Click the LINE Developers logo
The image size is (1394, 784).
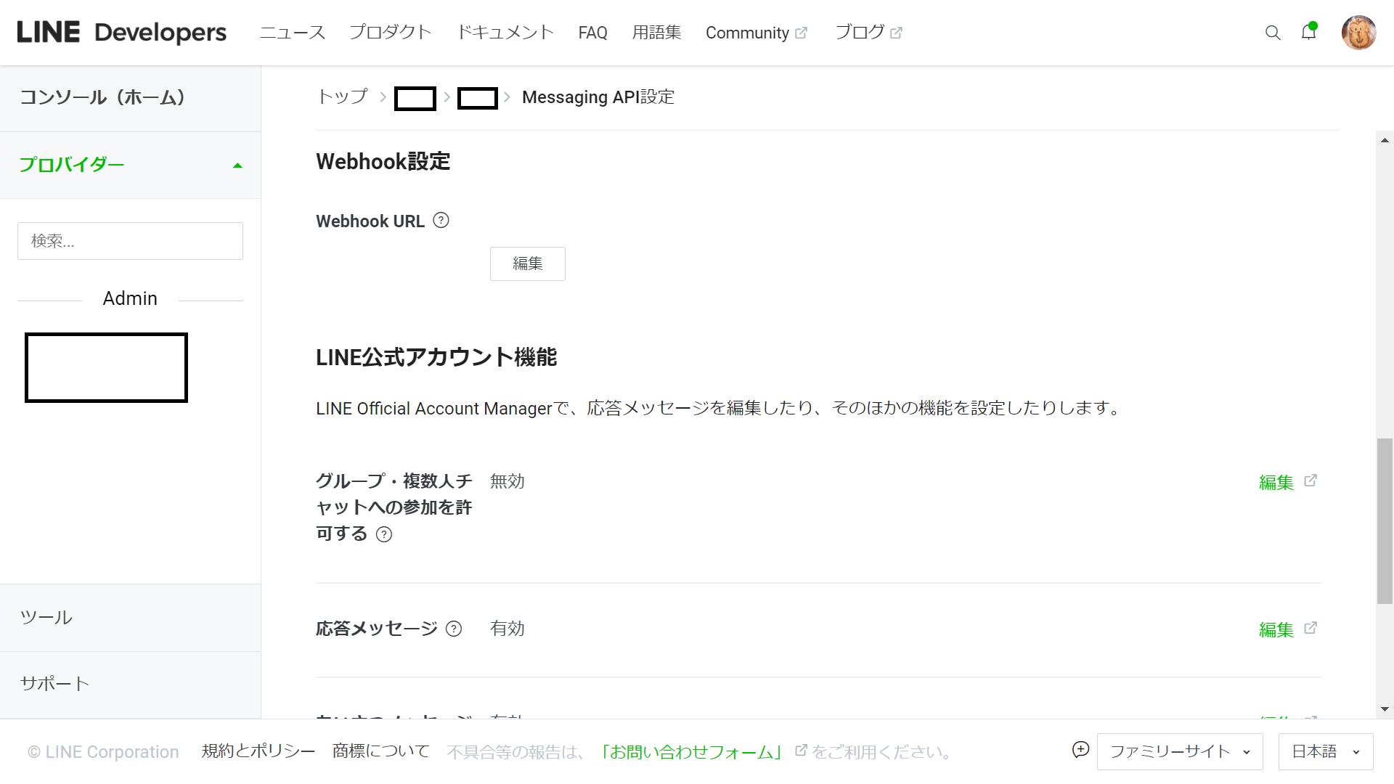pos(121,33)
